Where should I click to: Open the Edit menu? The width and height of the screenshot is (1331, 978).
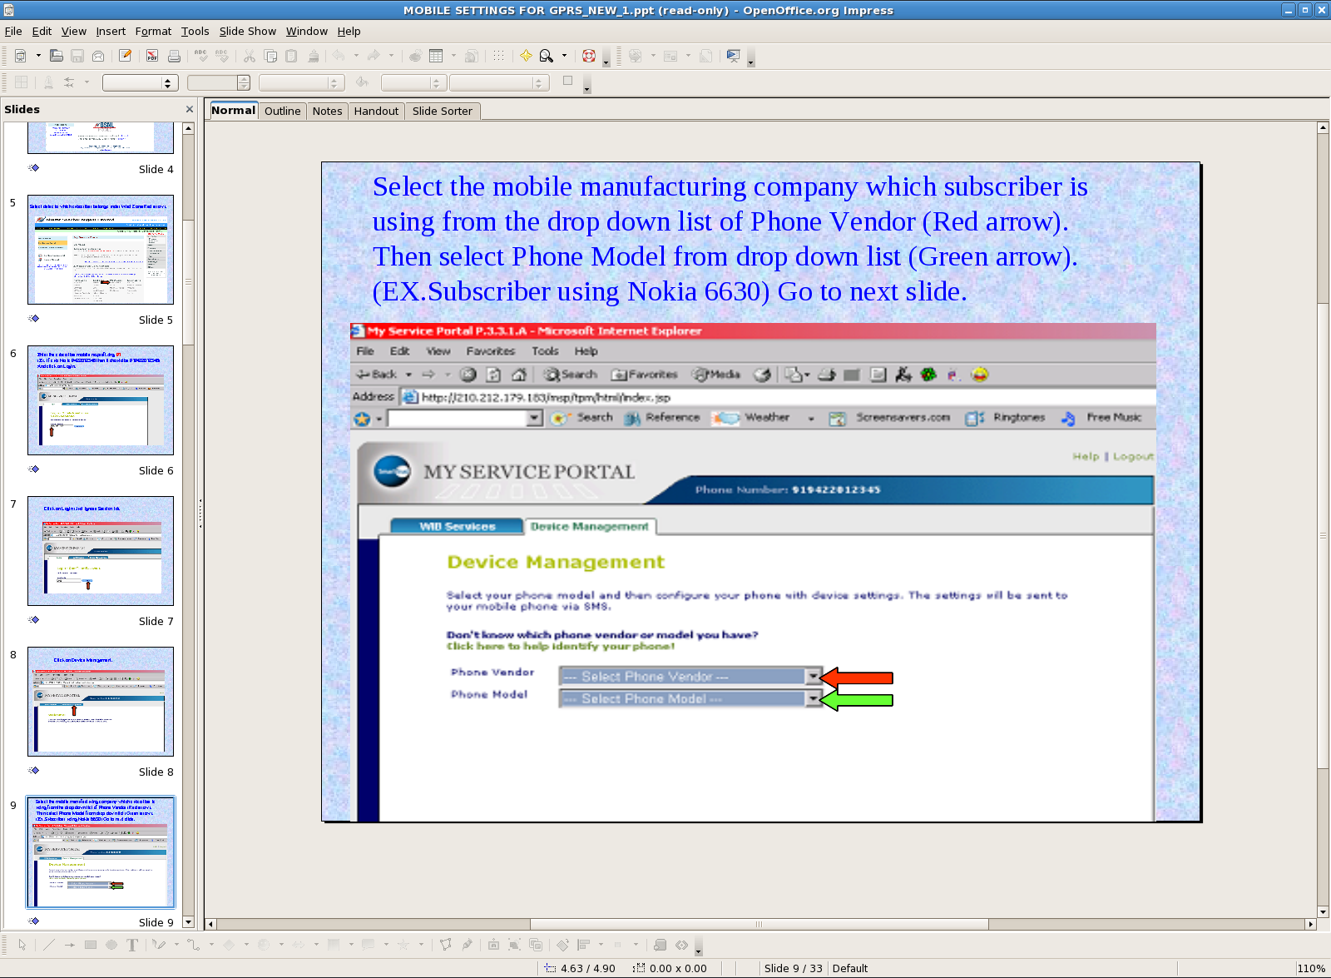coord(42,32)
